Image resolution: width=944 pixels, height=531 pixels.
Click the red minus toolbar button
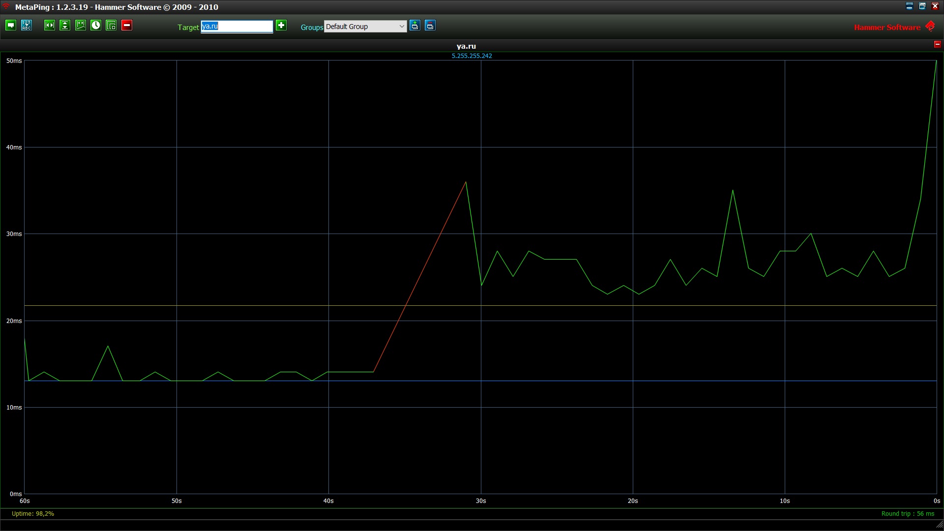127,26
